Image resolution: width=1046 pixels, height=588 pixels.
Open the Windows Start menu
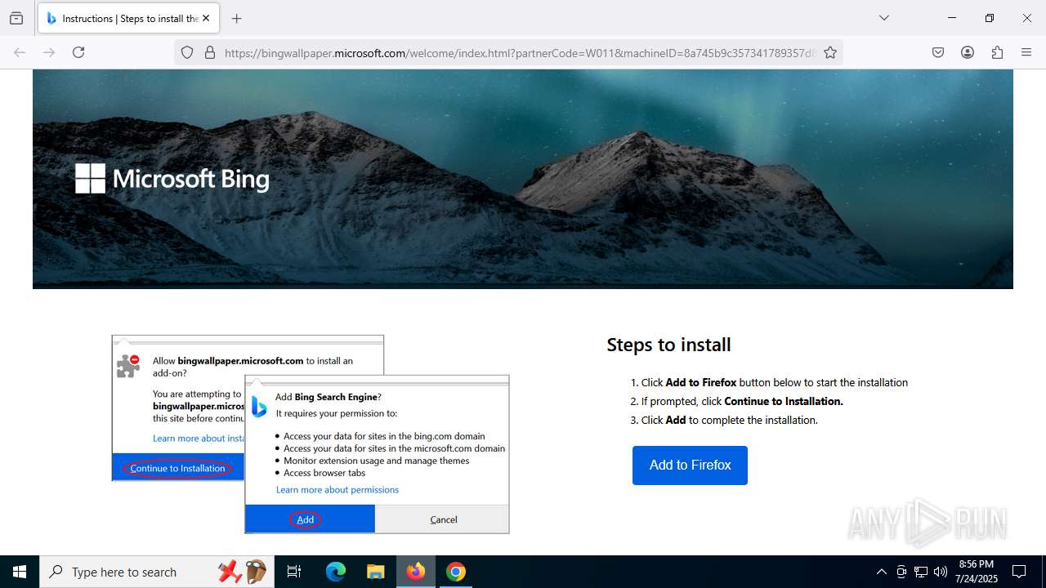[x=20, y=572]
